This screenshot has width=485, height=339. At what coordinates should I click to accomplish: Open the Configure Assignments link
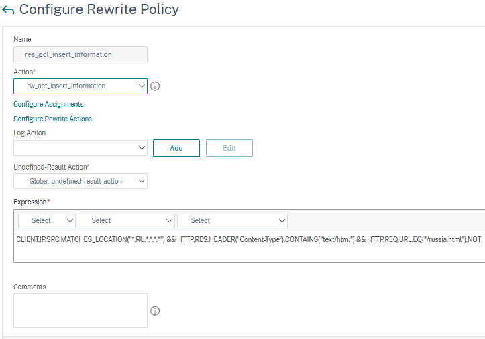[48, 104]
